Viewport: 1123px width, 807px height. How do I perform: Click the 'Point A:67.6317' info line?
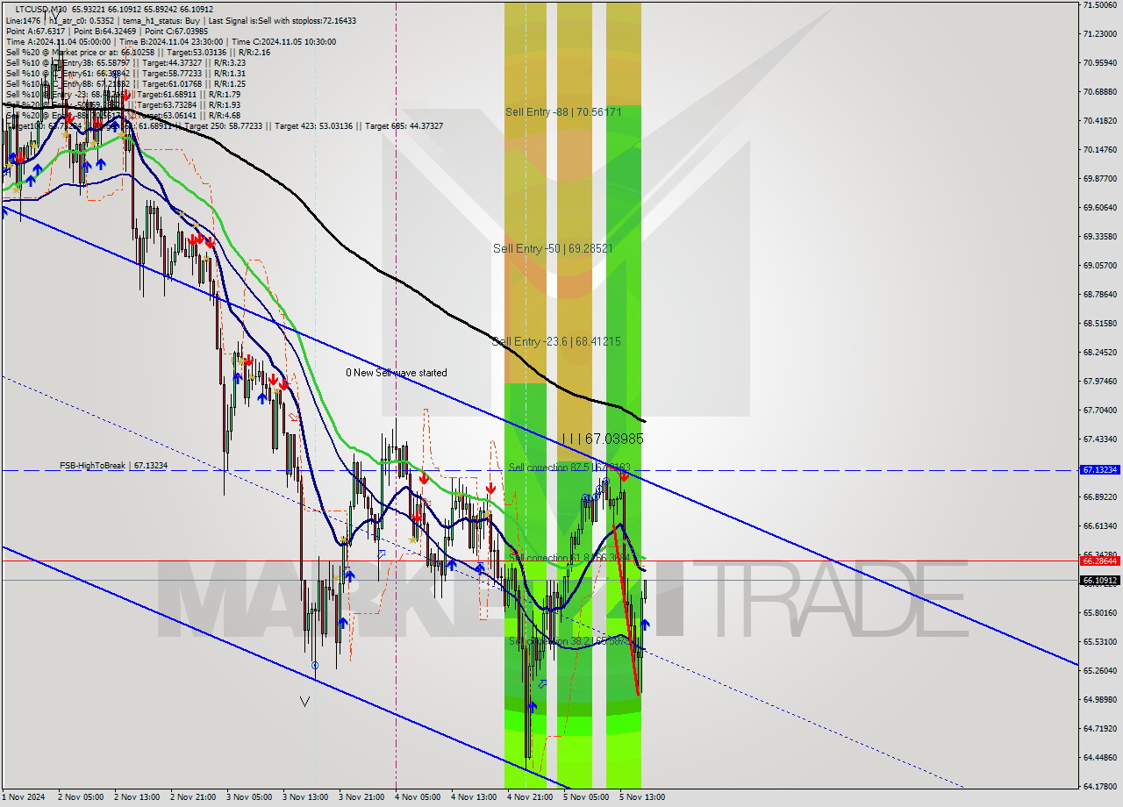pos(106,31)
